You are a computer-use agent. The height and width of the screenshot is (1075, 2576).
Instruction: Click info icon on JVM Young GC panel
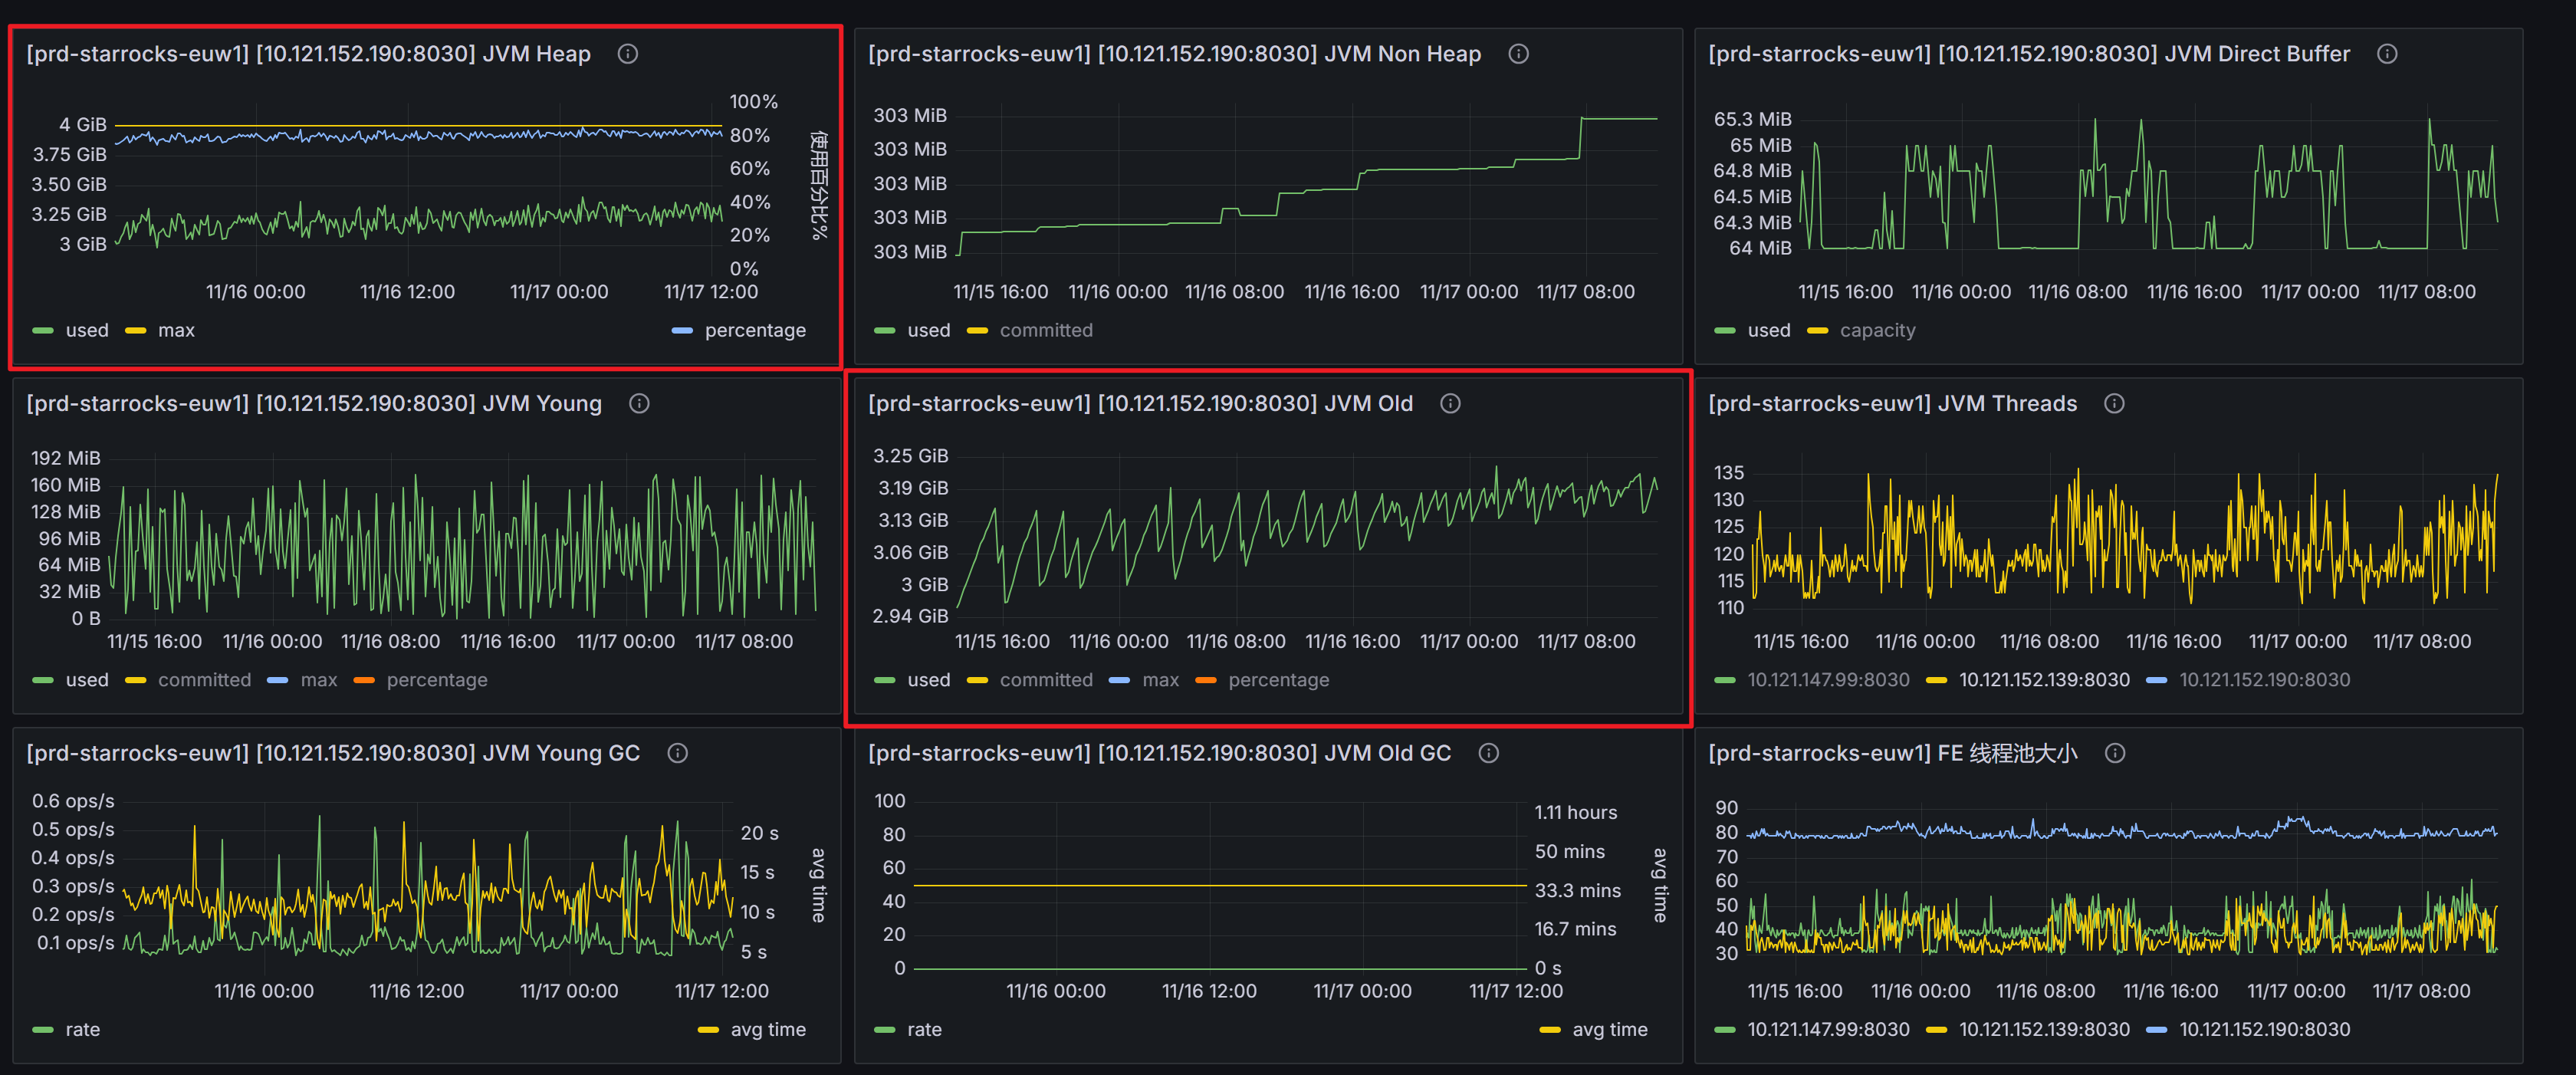tap(677, 753)
